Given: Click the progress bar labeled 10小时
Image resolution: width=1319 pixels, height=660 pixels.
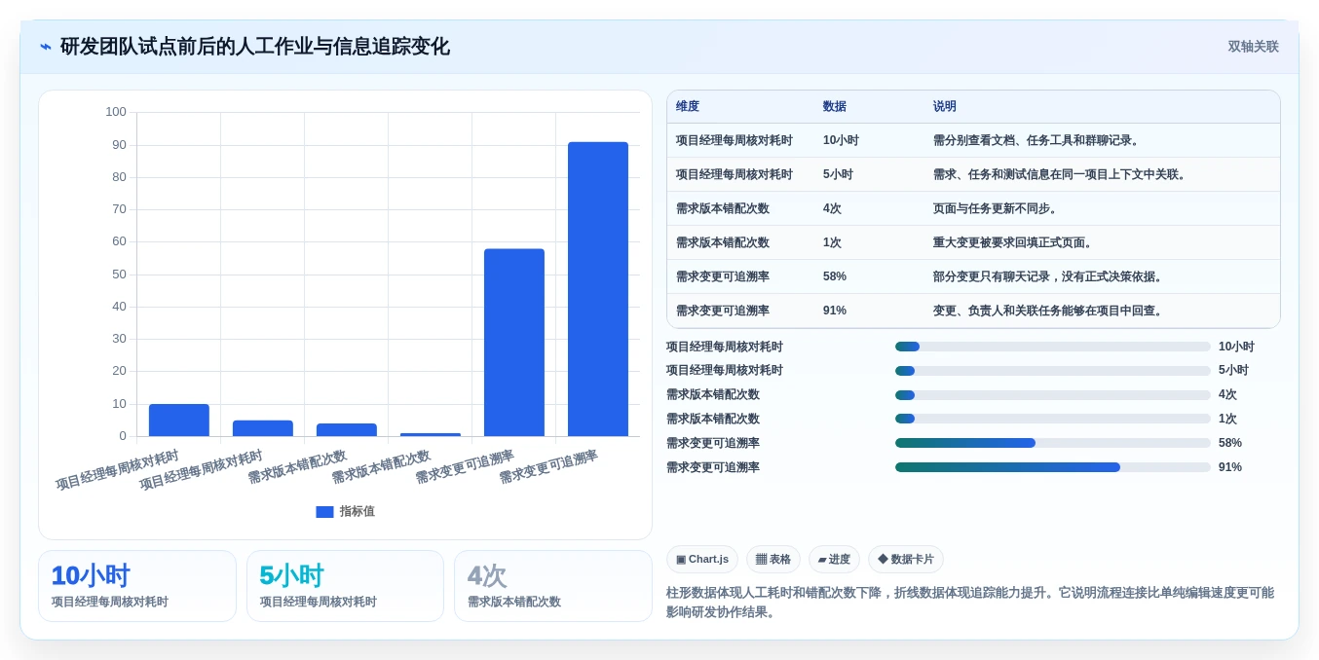Looking at the screenshot, I should pos(1053,347).
